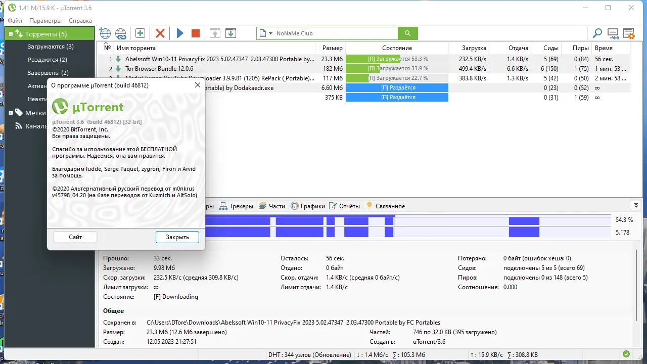This screenshot has height=364, width=647.
Task: Run the NoNaMe Club search
Action: 407,33
